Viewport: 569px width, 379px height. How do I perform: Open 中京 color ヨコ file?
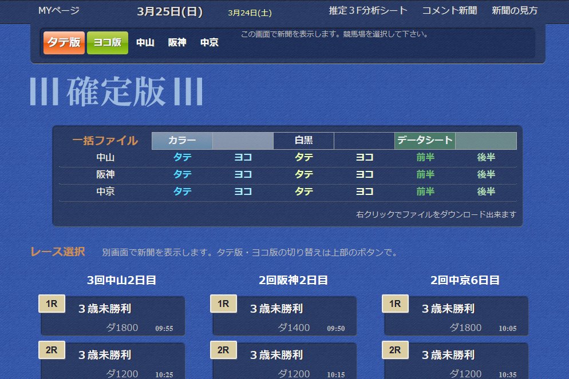(x=243, y=192)
